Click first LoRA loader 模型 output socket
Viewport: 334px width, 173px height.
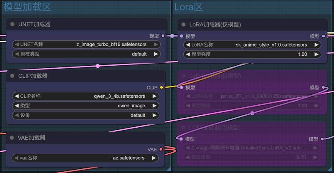323,36
